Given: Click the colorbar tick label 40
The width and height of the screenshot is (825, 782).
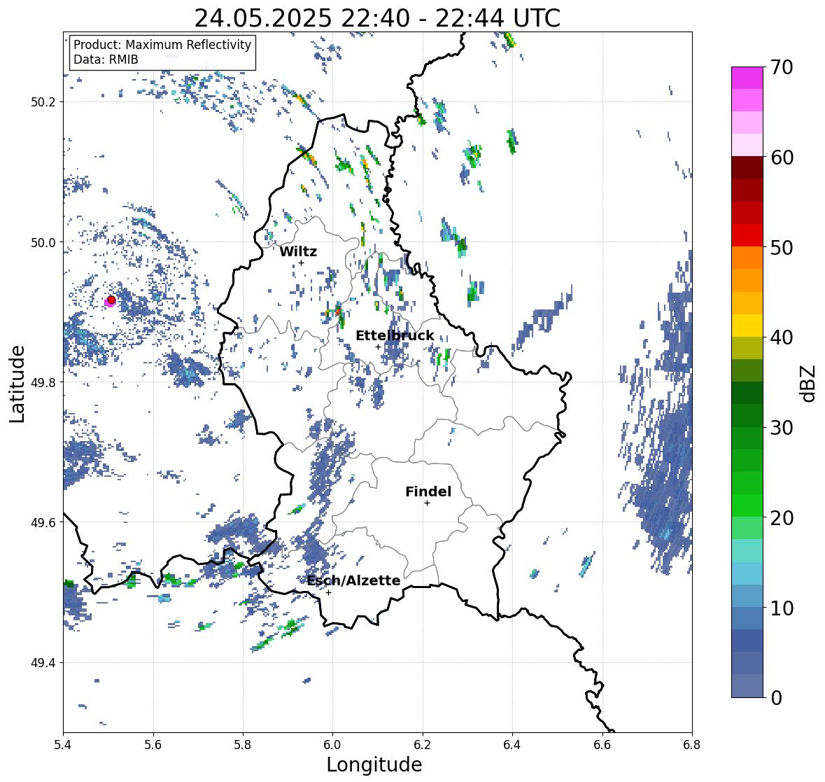Looking at the screenshot, I should (x=782, y=337).
